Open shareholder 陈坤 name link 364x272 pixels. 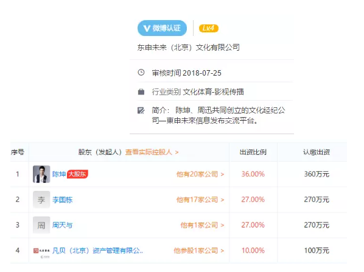coord(59,174)
